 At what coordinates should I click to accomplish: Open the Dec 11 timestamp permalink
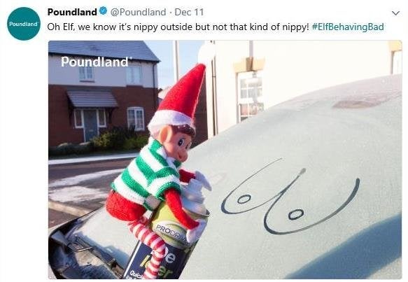pyautogui.click(x=189, y=12)
